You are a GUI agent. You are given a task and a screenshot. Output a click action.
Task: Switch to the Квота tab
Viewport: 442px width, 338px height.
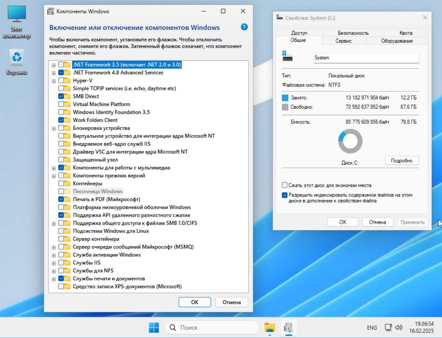click(406, 33)
